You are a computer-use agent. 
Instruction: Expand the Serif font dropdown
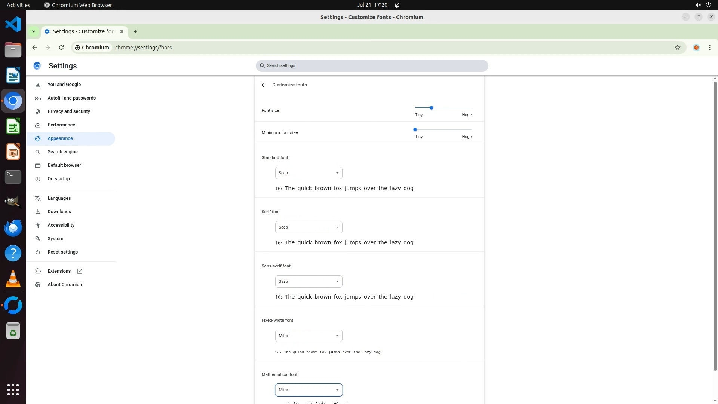[x=309, y=227]
